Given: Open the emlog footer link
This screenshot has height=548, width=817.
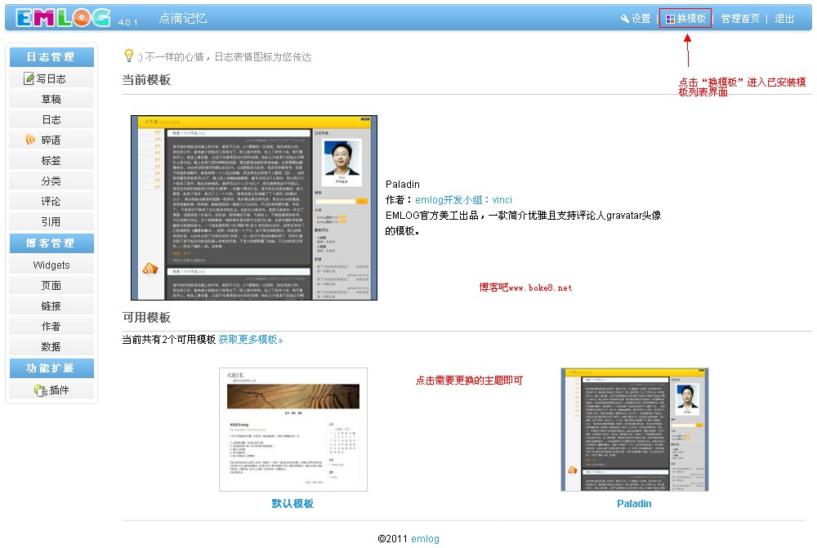Looking at the screenshot, I should pyautogui.click(x=425, y=539).
